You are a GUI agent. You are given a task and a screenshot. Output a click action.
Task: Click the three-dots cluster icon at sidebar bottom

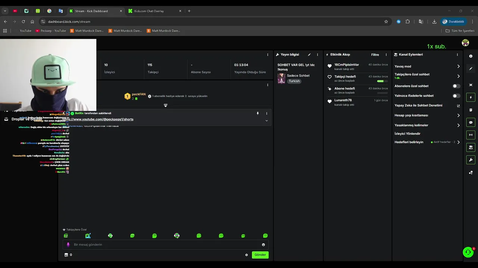(x=471, y=172)
